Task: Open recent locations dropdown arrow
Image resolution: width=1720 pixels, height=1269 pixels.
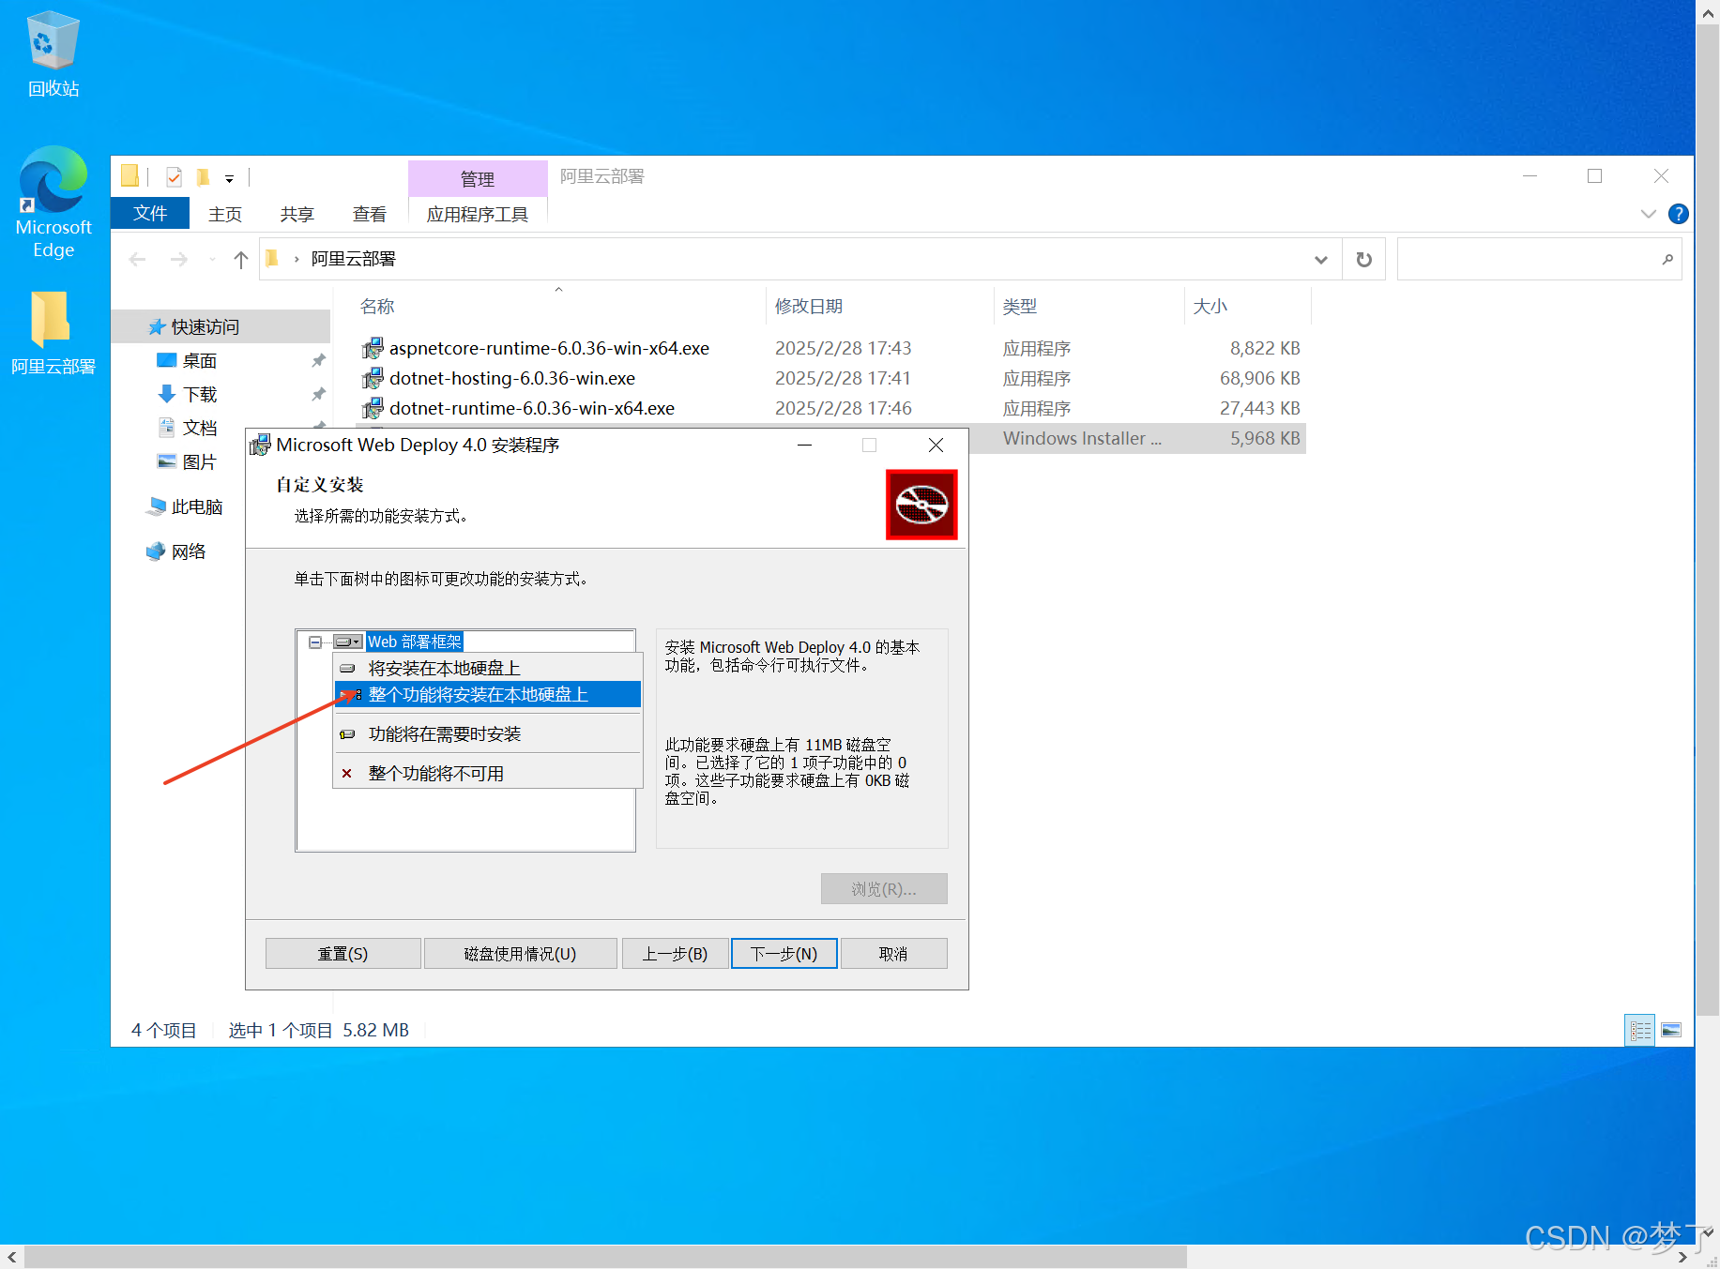Action: [x=212, y=260]
